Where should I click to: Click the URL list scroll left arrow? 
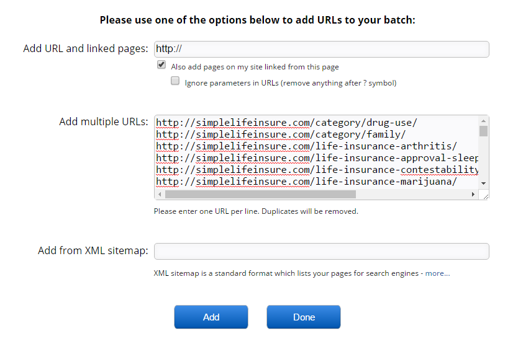(160, 195)
